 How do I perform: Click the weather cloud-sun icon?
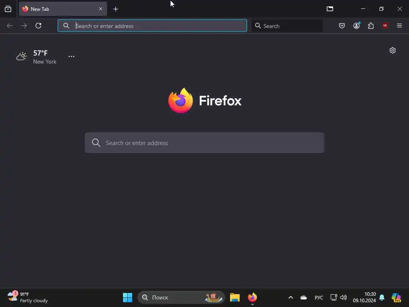(22, 56)
